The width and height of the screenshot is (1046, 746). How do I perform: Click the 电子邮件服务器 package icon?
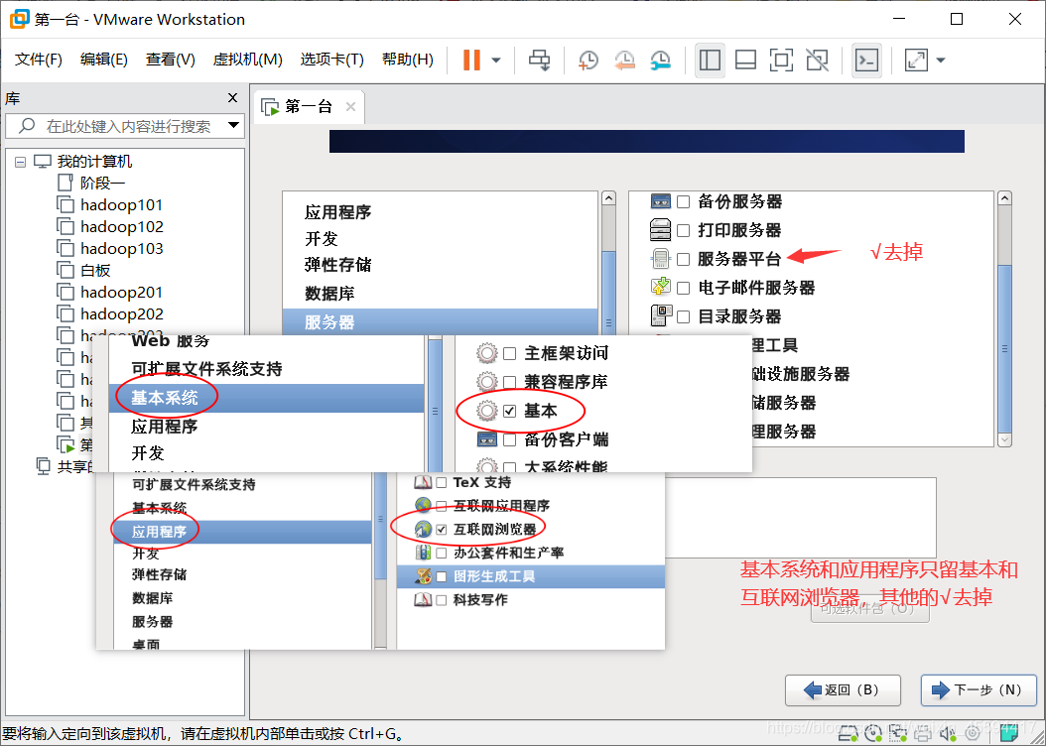[660, 288]
